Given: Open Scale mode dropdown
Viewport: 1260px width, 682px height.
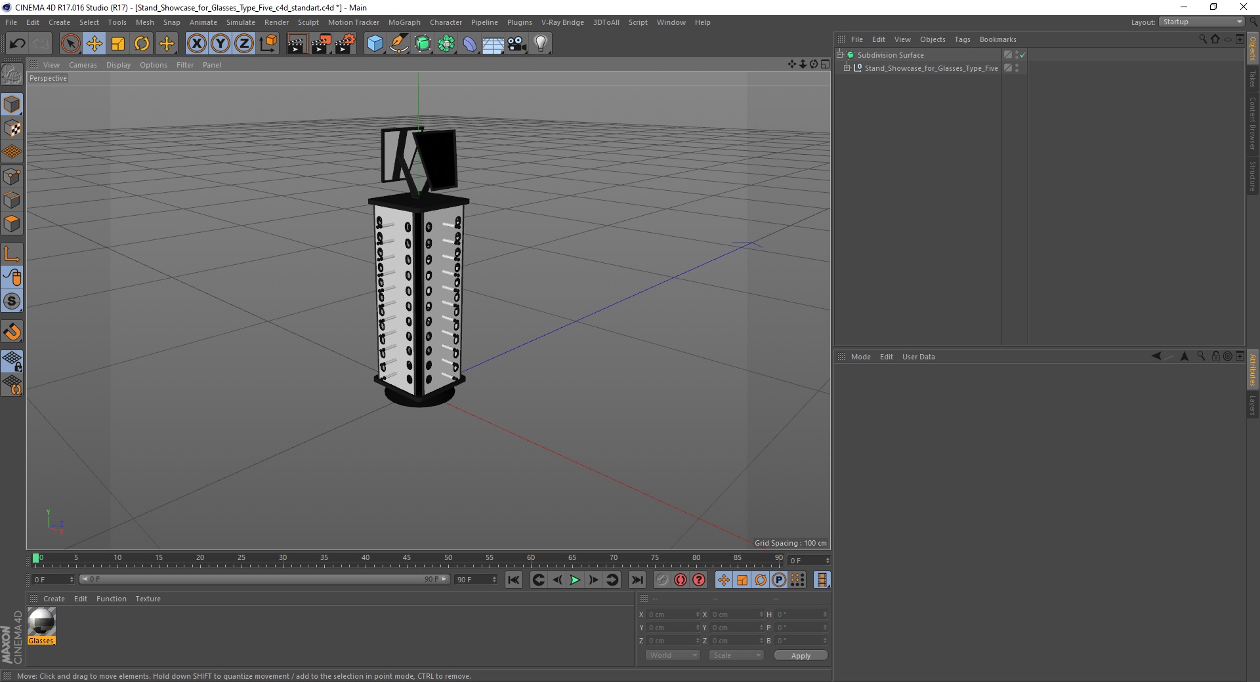Looking at the screenshot, I should click(x=736, y=655).
